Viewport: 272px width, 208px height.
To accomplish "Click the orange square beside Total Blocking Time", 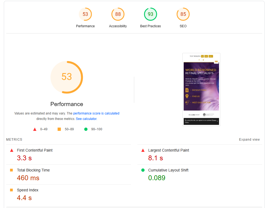I will point(11,170).
